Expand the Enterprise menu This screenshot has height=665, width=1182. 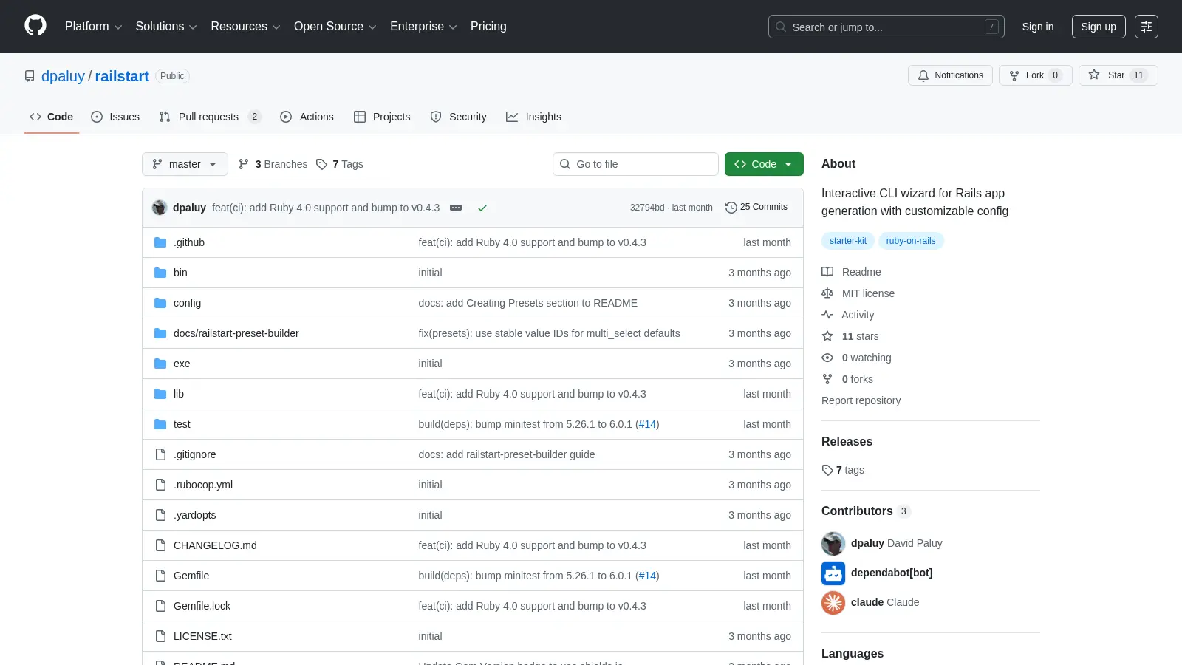pos(423,27)
